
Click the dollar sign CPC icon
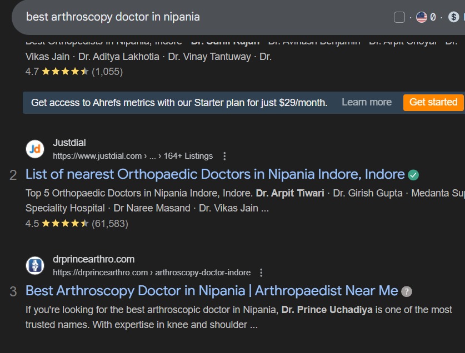pyautogui.click(x=453, y=17)
